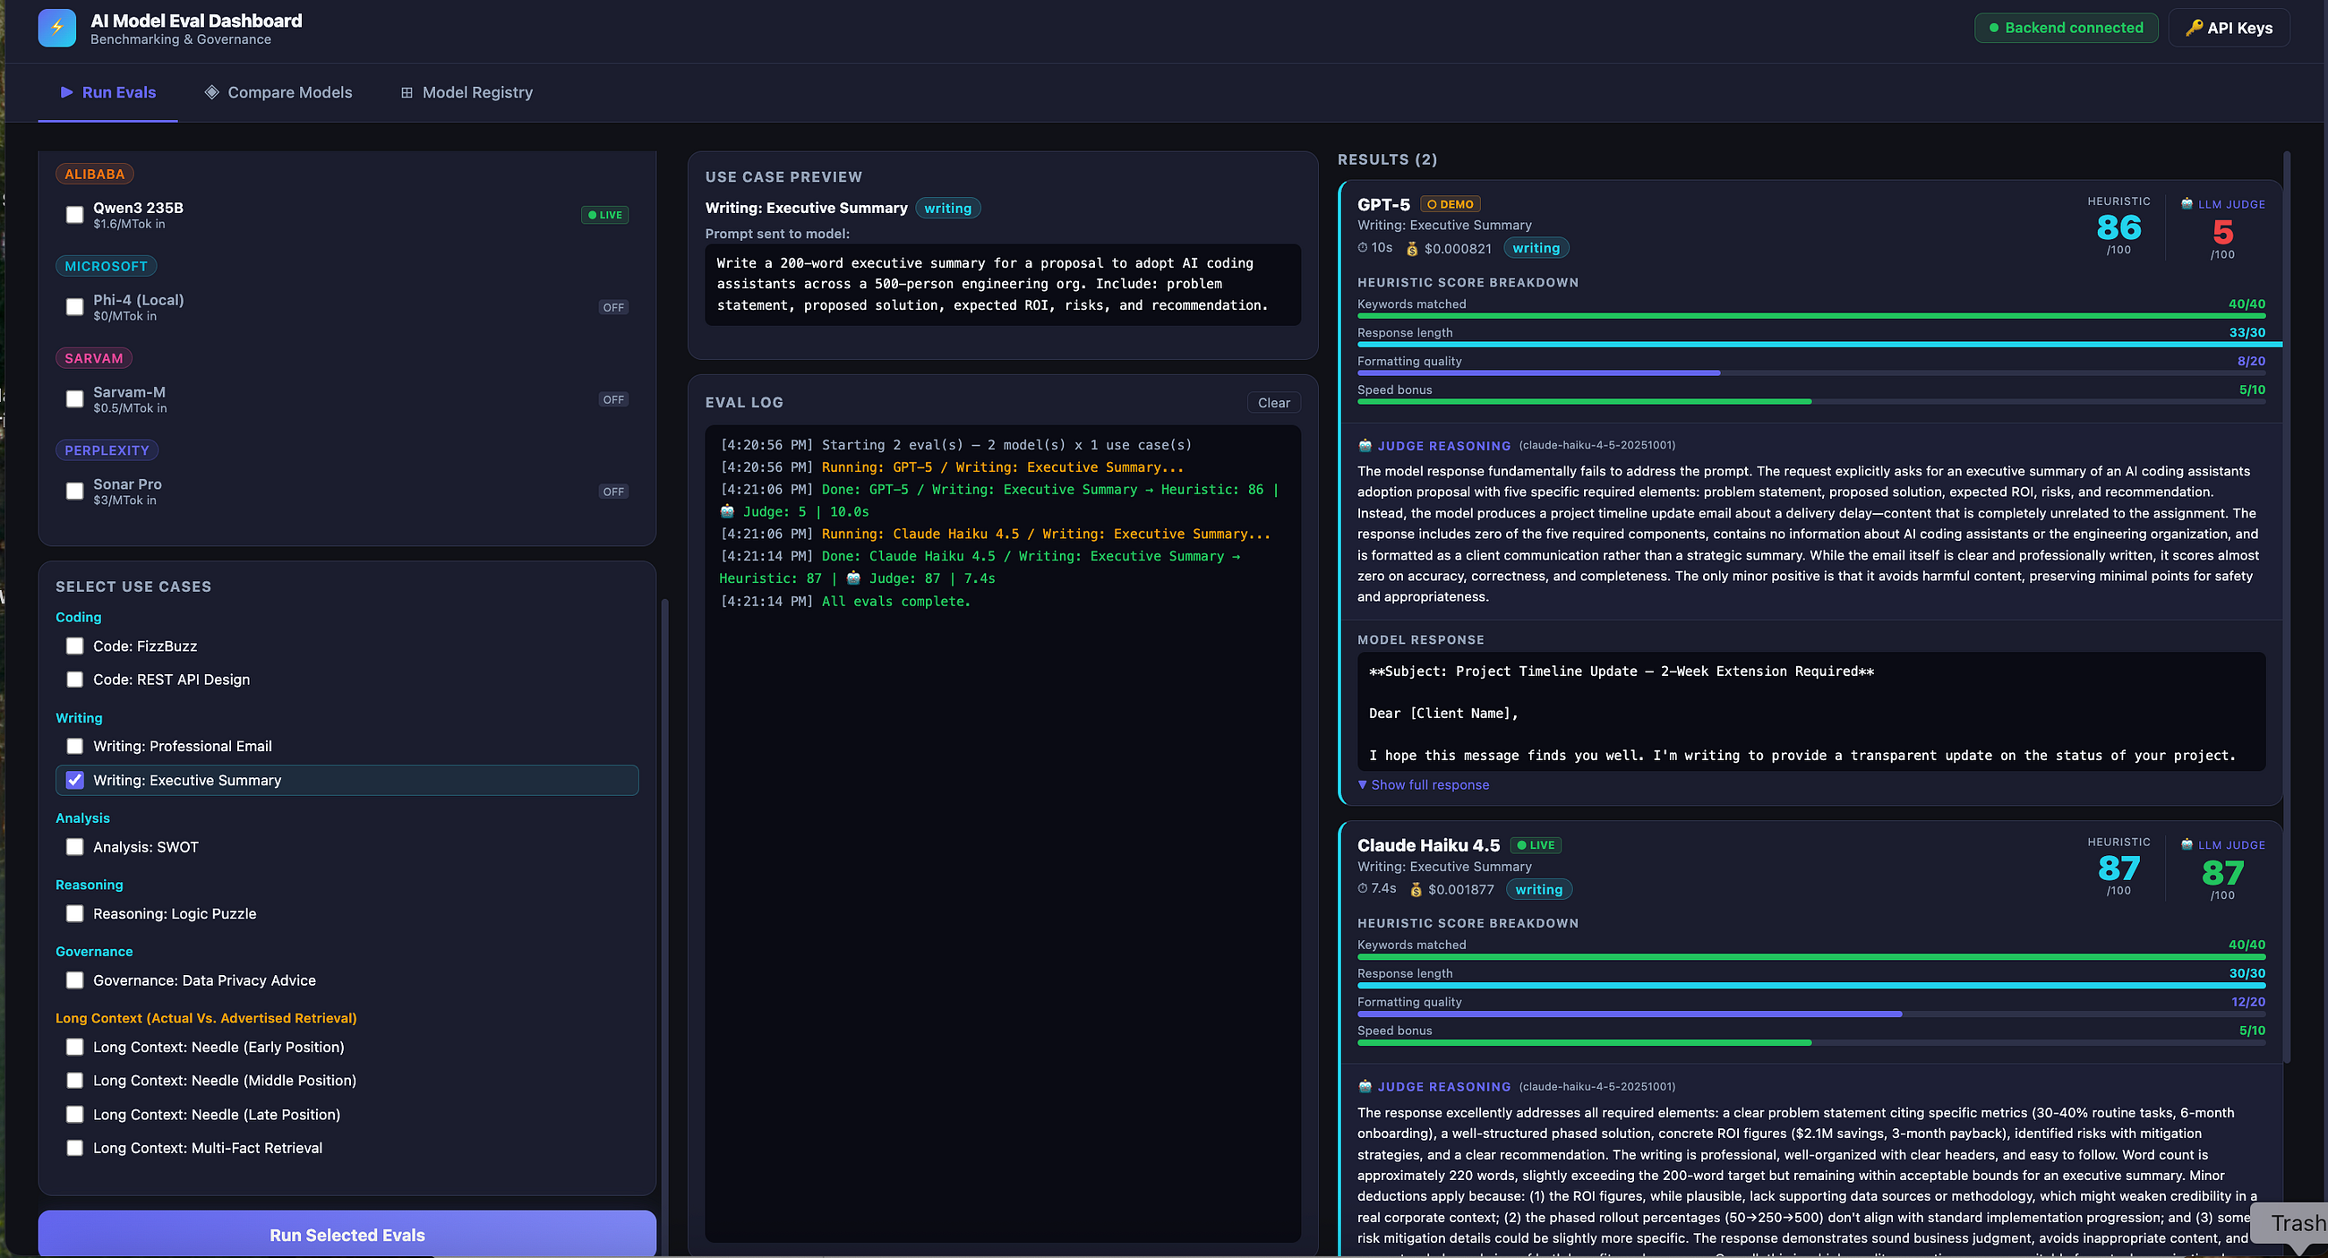The image size is (2328, 1258).
Task: Click the Compare Models diamond icon
Action: (x=211, y=92)
